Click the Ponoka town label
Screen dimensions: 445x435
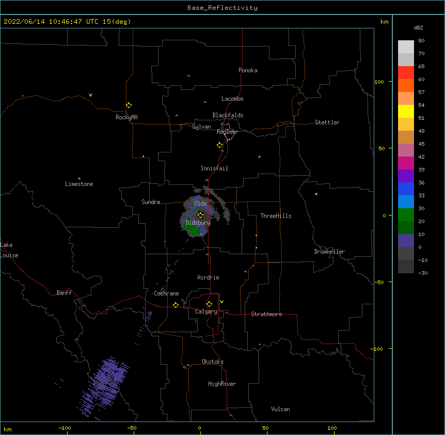(x=248, y=70)
